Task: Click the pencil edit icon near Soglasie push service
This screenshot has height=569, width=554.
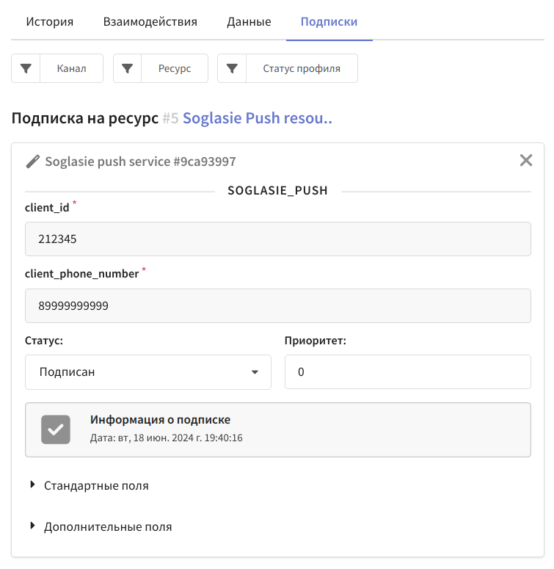Action: 32,162
